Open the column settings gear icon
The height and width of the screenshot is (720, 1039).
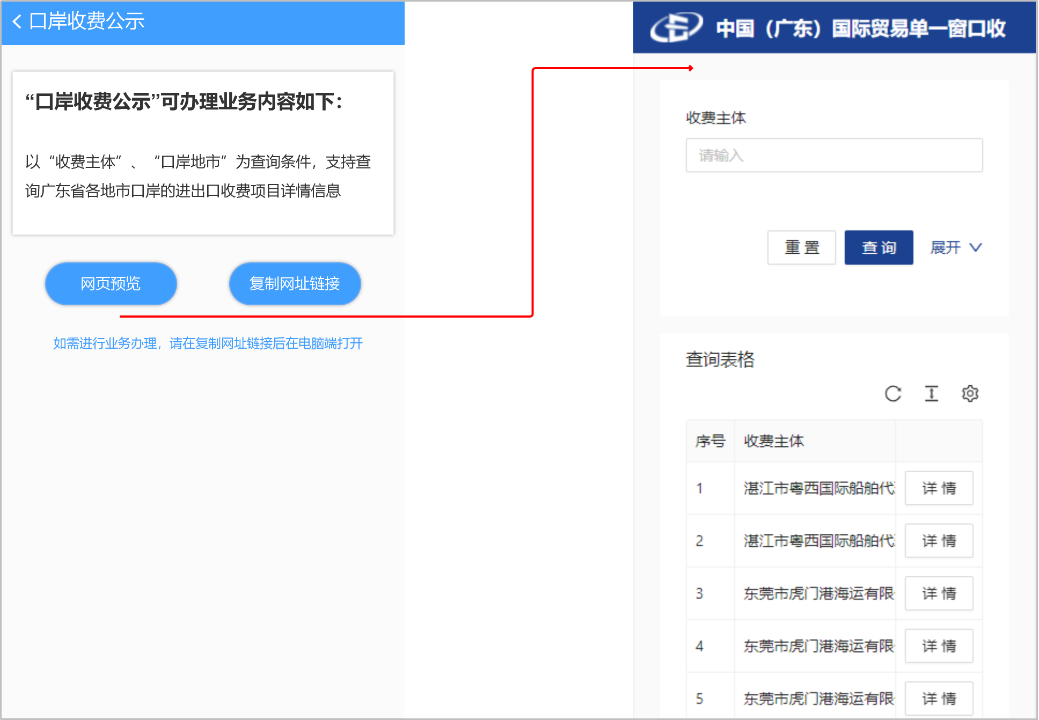point(970,393)
